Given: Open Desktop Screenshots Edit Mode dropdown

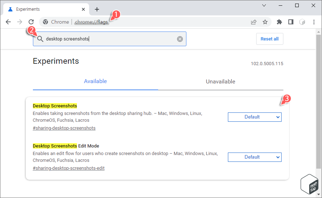Looking at the screenshot, I should tap(255, 157).
